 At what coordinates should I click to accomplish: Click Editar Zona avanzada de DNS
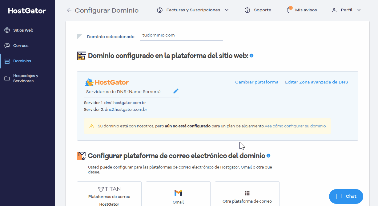(316, 82)
